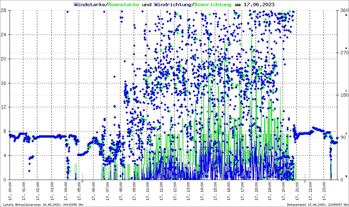Click the 28 label on left axis

pyautogui.click(x=4, y=11)
